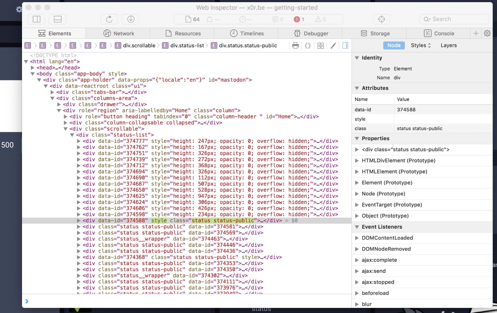The width and height of the screenshot is (497, 313).
Task: Toggle the left navigation sidebar button
Action: (37, 19)
